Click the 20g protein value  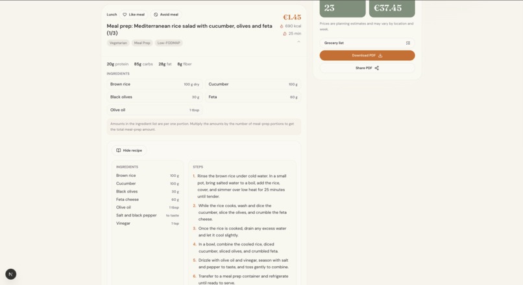point(117,64)
